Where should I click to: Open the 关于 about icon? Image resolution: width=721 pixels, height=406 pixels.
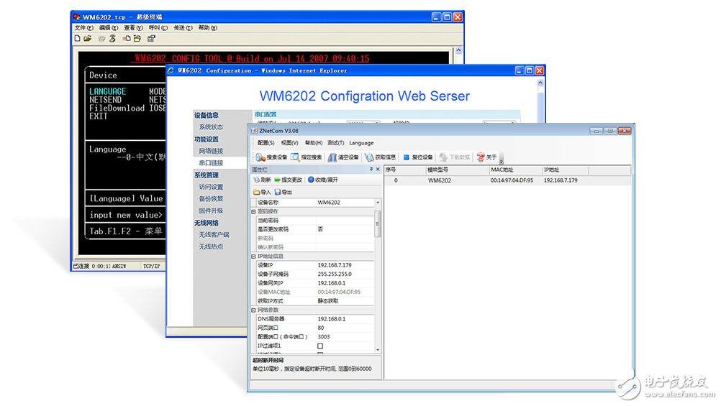coord(480,157)
